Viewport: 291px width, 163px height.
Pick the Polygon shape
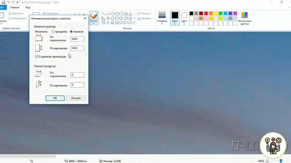pyautogui.click(x=126, y=14)
